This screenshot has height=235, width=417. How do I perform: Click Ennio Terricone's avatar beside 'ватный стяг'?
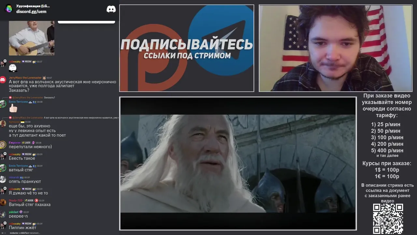click(x=3, y=168)
